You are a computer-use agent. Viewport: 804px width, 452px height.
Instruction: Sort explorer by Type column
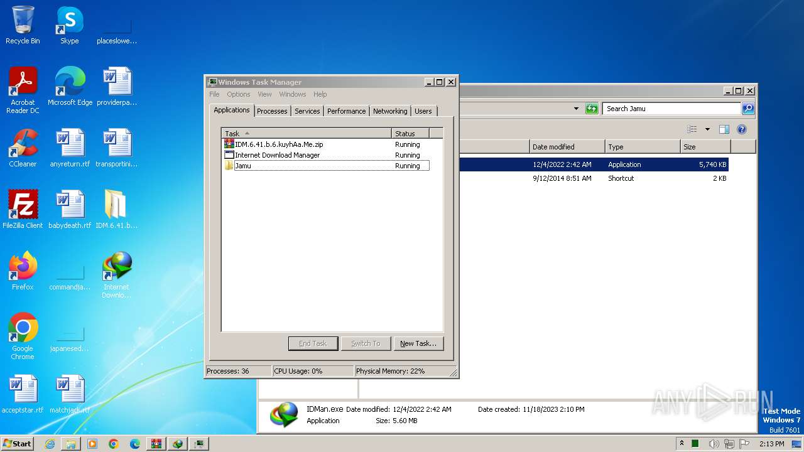click(x=643, y=147)
